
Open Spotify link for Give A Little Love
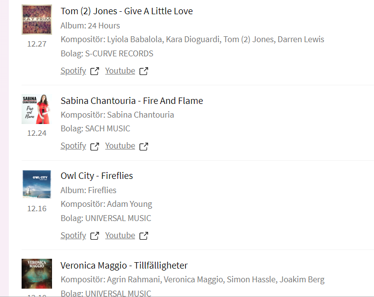click(x=73, y=71)
